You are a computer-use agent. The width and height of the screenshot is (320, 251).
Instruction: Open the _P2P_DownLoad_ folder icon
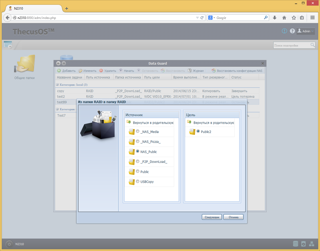click(x=132, y=162)
